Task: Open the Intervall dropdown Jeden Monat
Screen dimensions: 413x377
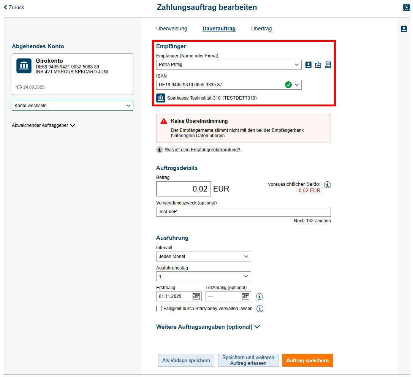Action: coord(203,257)
